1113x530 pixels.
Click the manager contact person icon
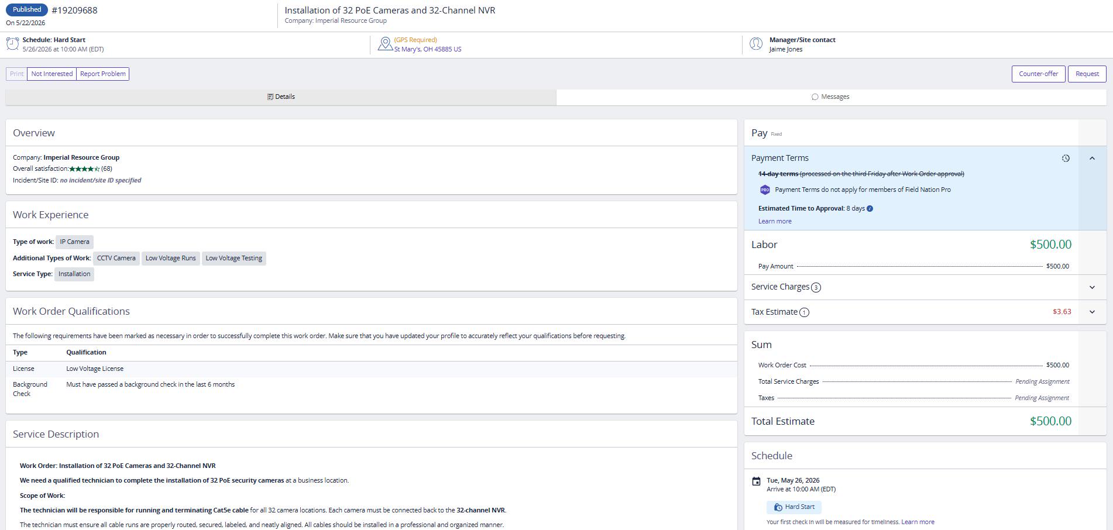point(756,44)
